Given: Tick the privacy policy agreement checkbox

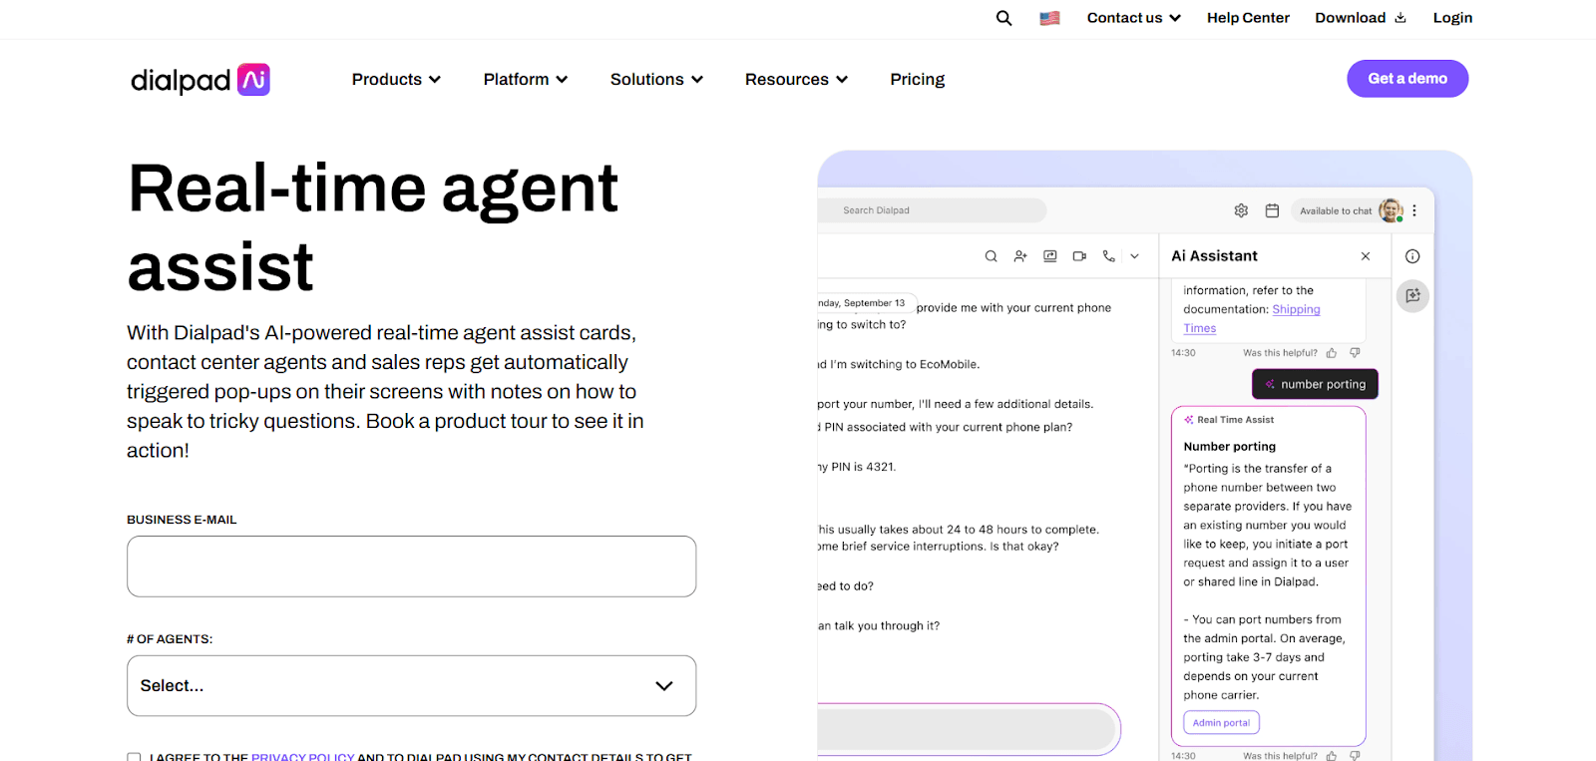Looking at the screenshot, I should [134, 757].
